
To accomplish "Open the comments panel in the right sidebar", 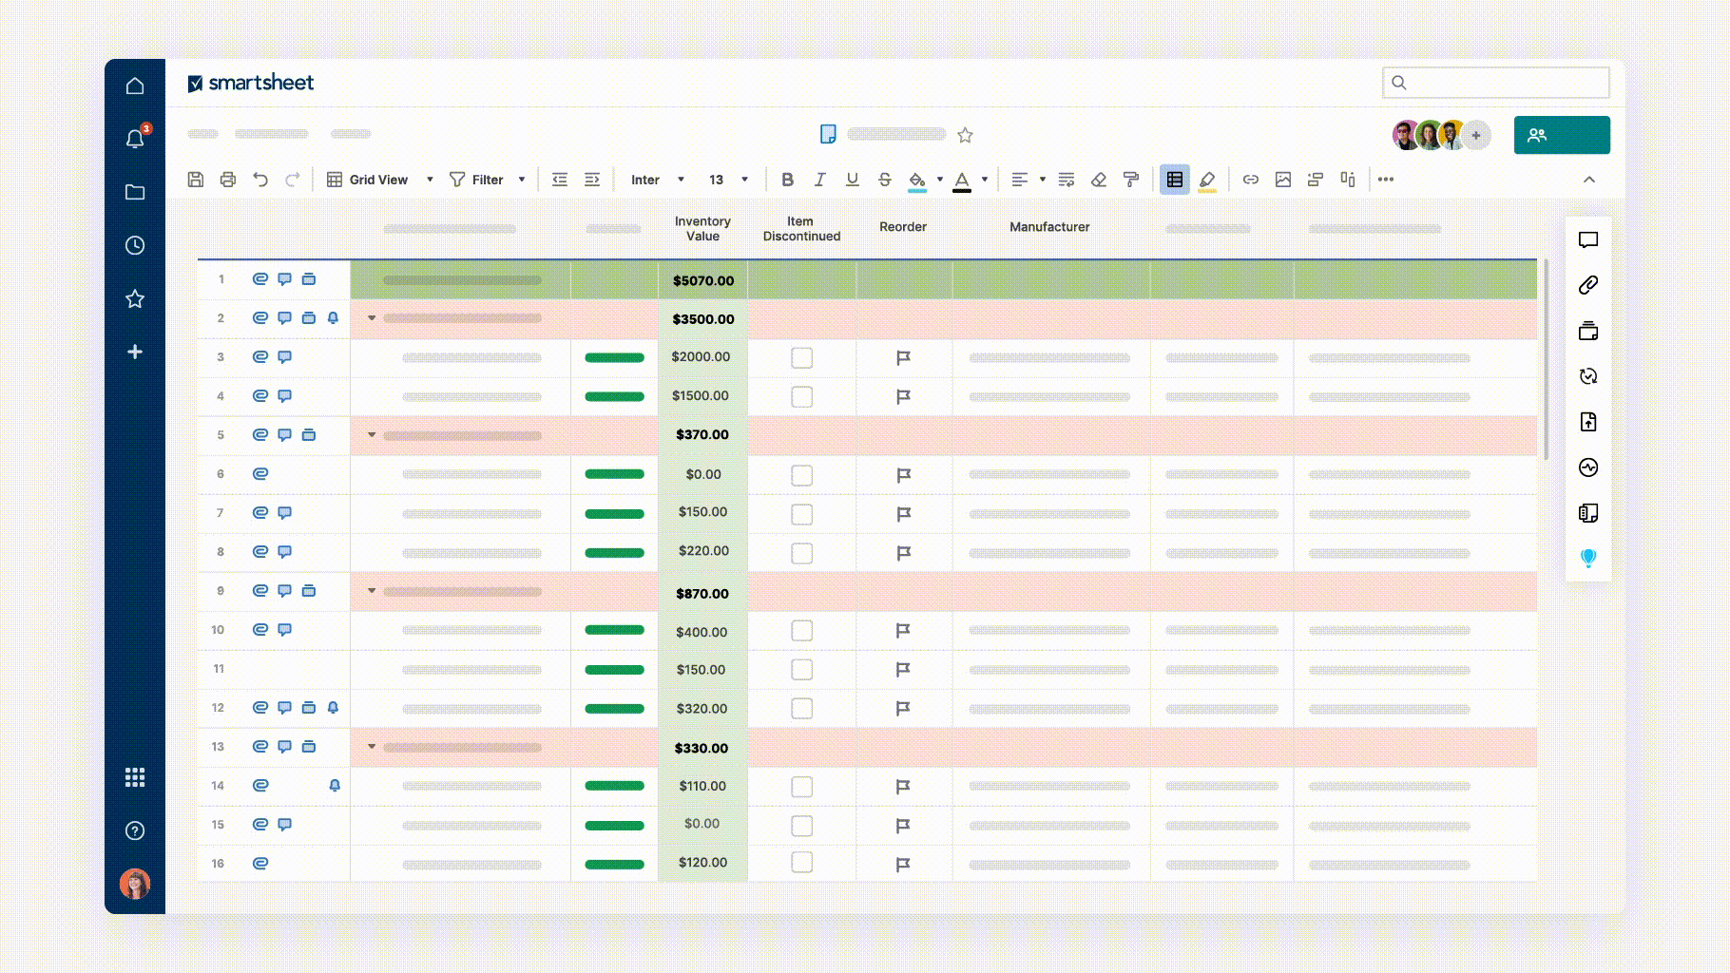I will tap(1587, 240).
